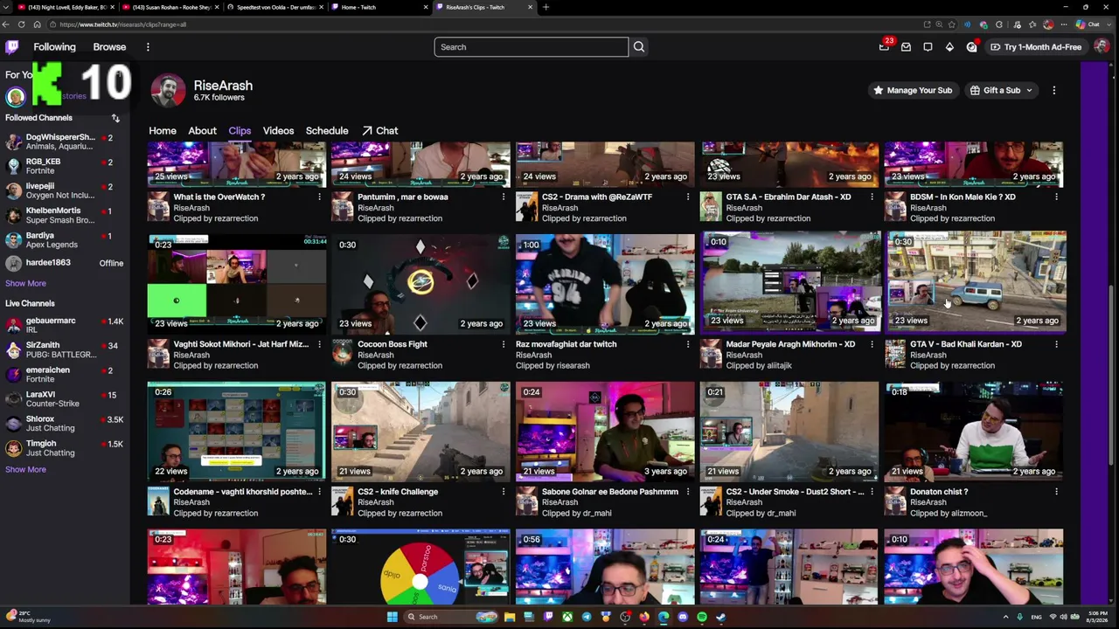1119x629 pixels.
Task: Open the channel Chat link
Action: (x=379, y=131)
